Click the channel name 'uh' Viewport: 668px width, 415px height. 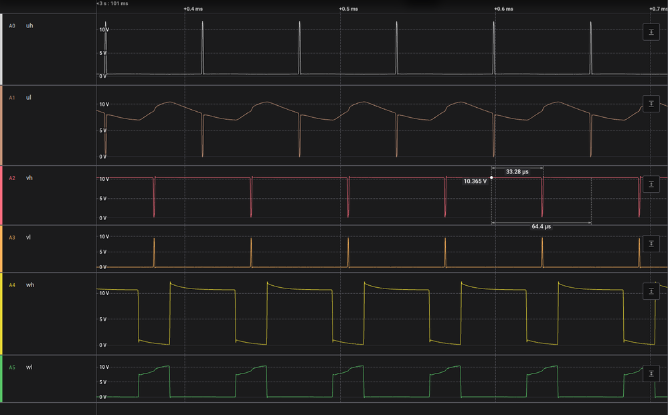29,25
